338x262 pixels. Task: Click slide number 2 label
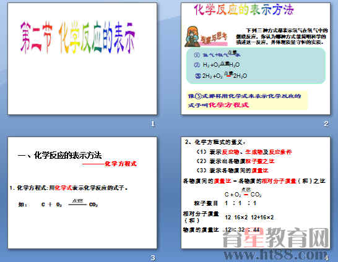[326, 124]
